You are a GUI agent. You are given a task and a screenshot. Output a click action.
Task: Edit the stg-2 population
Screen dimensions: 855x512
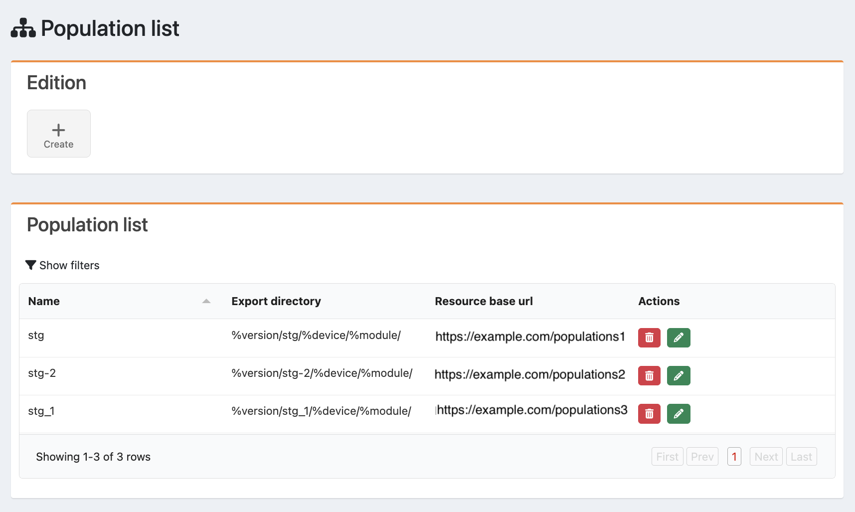pos(679,375)
